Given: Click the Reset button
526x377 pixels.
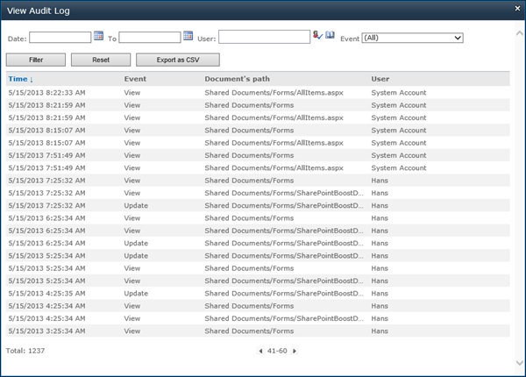Looking at the screenshot, I should pyautogui.click(x=101, y=60).
